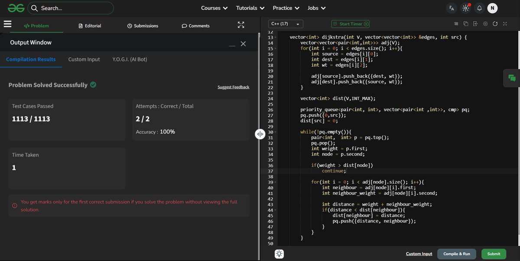520x261 pixels.
Task: Click the Accuracy 100% text
Action: [155, 131]
